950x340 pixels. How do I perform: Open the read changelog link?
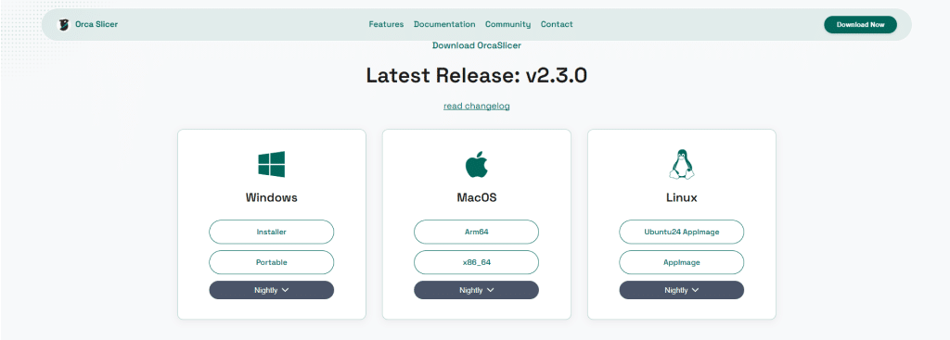(x=476, y=106)
